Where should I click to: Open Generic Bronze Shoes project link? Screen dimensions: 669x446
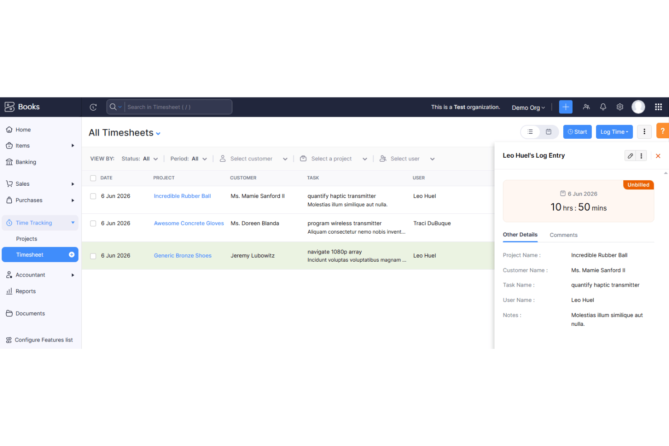(x=183, y=256)
